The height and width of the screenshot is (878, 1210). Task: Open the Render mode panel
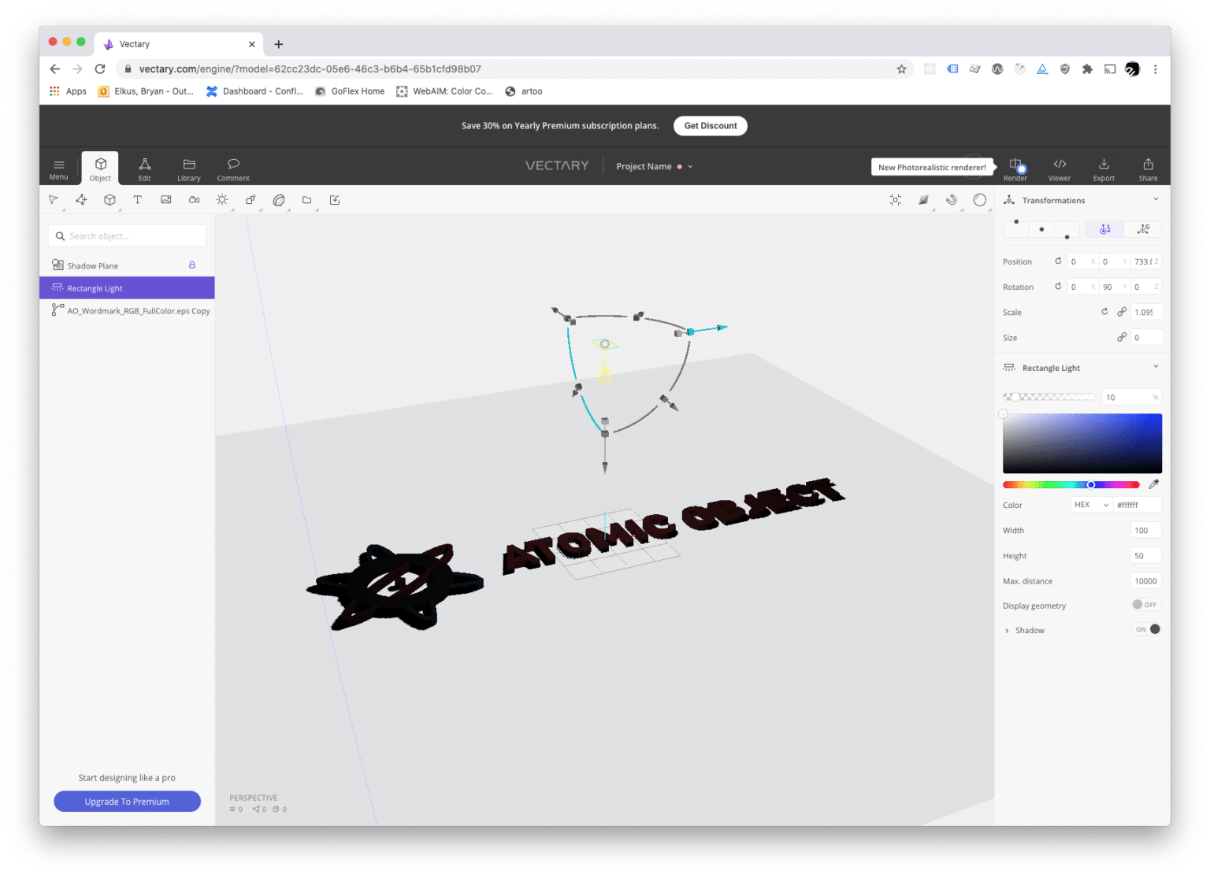1015,167
